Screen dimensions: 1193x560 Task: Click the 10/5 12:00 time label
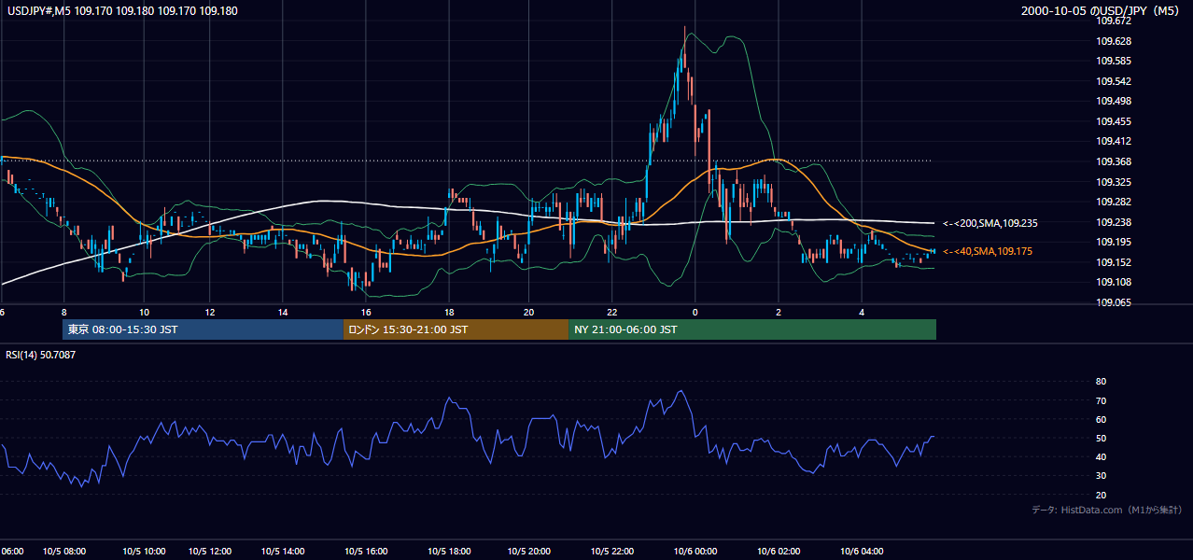click(x=209, y=552)
